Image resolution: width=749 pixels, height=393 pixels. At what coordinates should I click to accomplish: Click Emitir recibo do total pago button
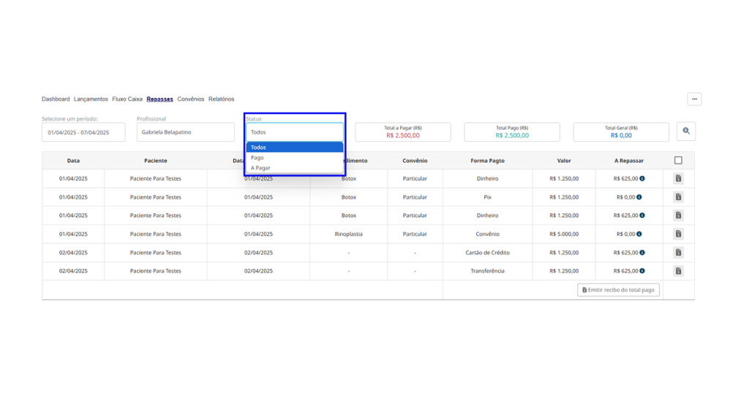618,290
